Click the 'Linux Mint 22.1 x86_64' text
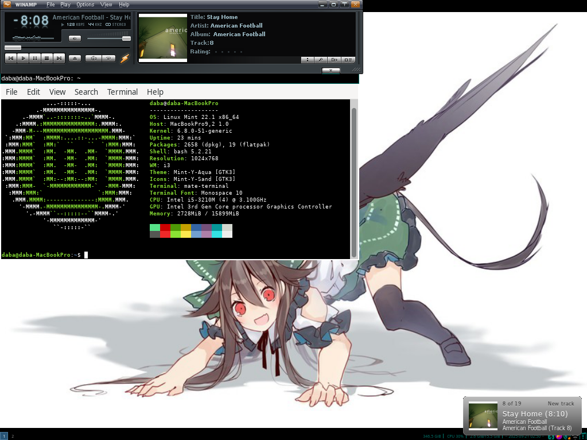Viewport: 587px width, 440px height. click(201, 117)
